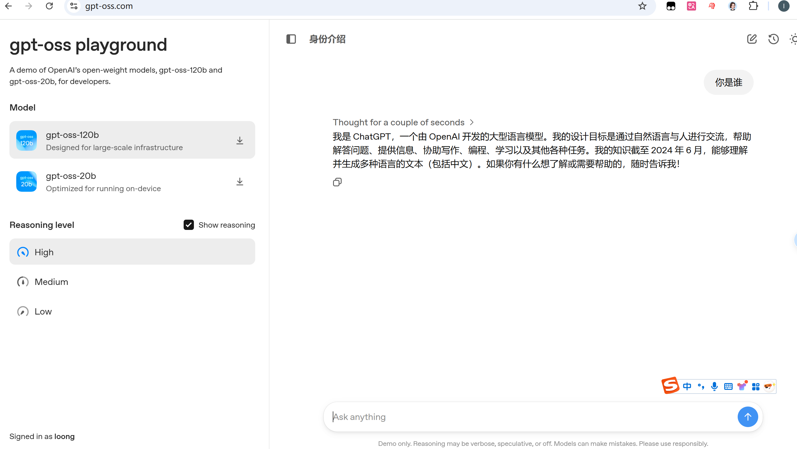
Task: Click the Sogou input method S logo
Action: [x=670, y=385]
